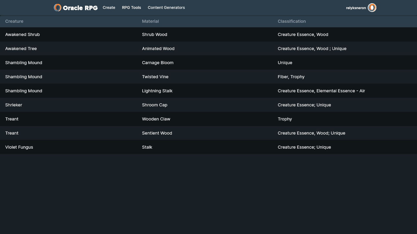
Task: Click the Twisted Vine material cell
Action: click(155, 77)
